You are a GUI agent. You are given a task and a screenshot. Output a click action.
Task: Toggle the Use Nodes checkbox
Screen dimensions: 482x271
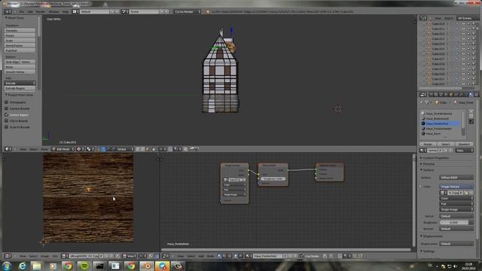(x=301, y=256)
